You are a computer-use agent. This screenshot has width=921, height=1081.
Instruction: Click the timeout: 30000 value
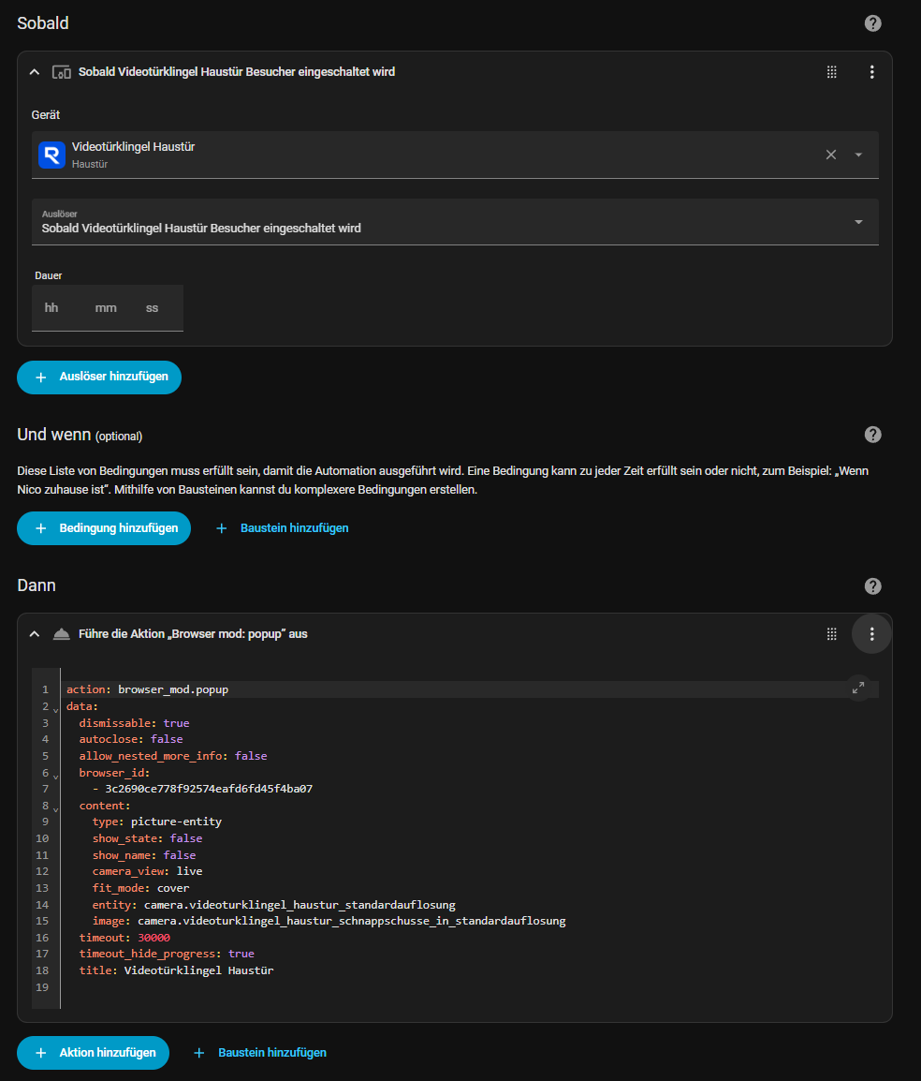pos(153,939)
